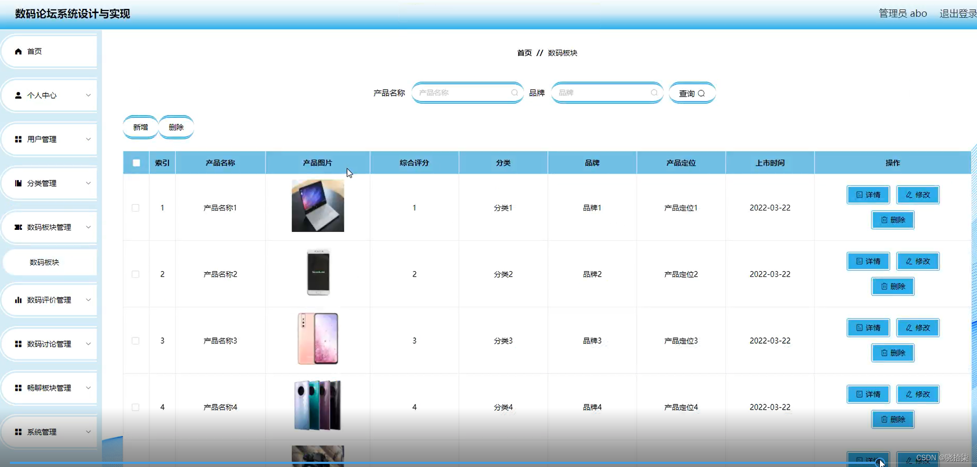
Task: Click 修改 for 产品名称3 row
Action: coord(918,328)
